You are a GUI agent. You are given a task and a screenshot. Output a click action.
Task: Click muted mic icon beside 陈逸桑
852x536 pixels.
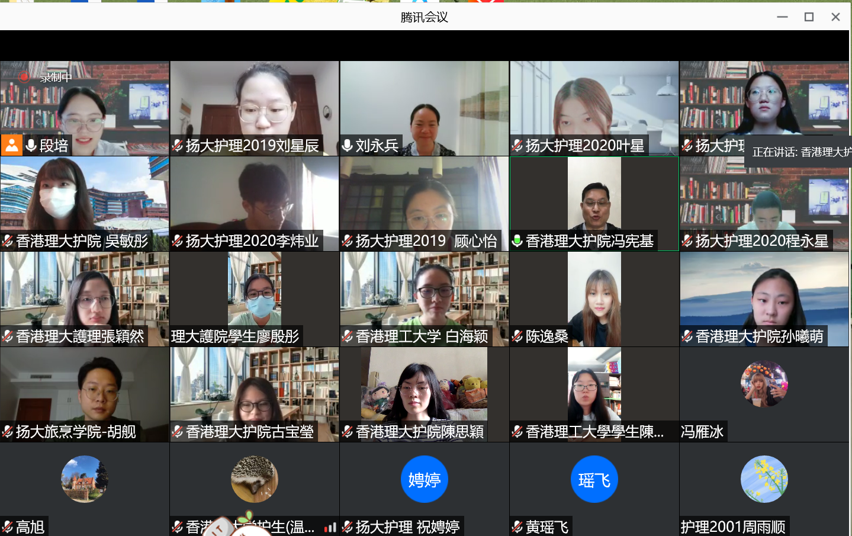point(517,336)
